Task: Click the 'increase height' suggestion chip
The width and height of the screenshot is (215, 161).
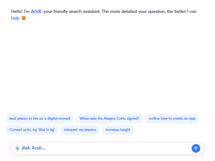Action: [x=118, y=130]
